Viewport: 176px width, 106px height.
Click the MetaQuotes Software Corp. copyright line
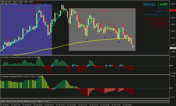[25, 102]
